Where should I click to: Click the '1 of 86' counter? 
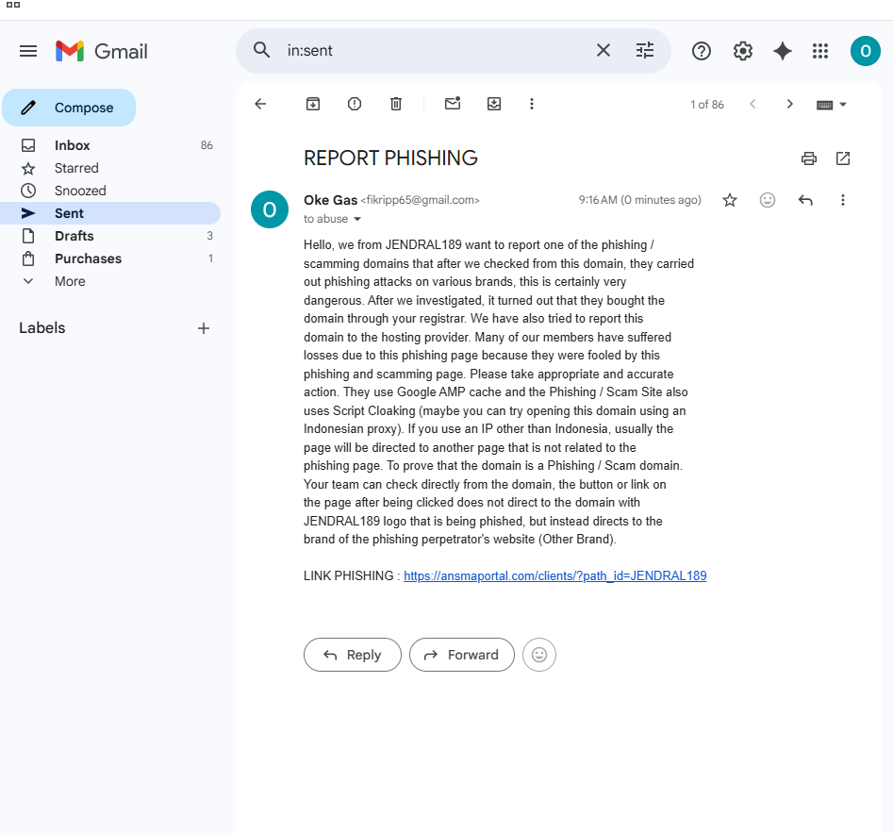click(707, 105)
